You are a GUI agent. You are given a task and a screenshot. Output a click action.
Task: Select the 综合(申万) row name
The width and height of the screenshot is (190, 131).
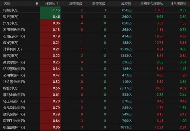pyautogui.click(x=11, y=88)
